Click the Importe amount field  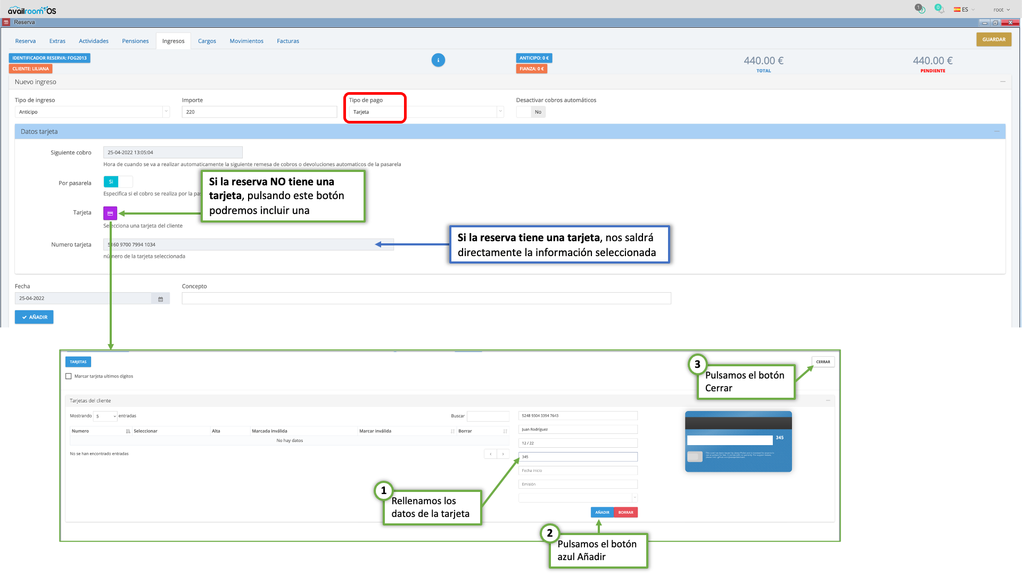(259, 112)
